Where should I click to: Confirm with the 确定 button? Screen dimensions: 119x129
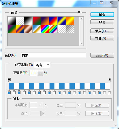click(x=102, y=15)
